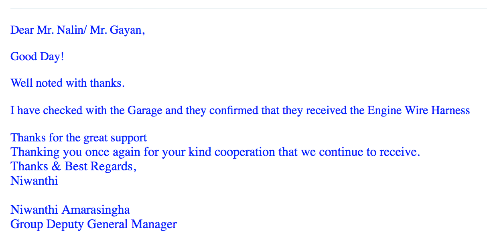Click the "Good Day!" line
Screen dimensions: 487x233
pos(37,57)
